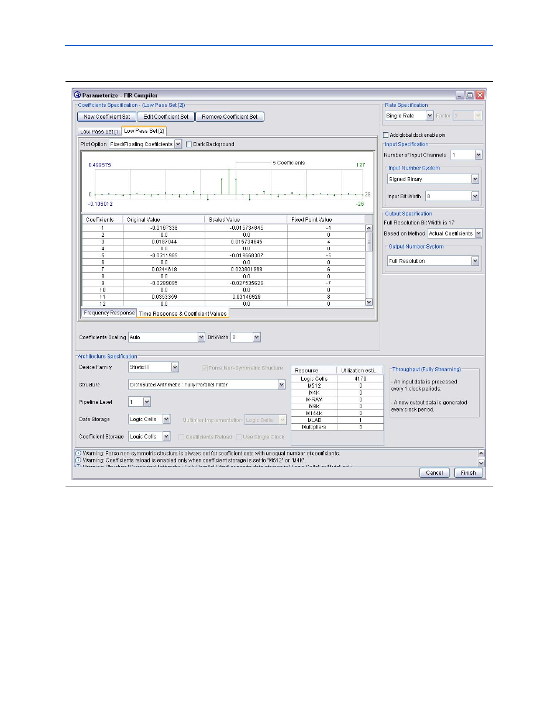This screenshot has height=722, width=558.
Task: Enable the Dark Background checkbox
Action: 189,144
